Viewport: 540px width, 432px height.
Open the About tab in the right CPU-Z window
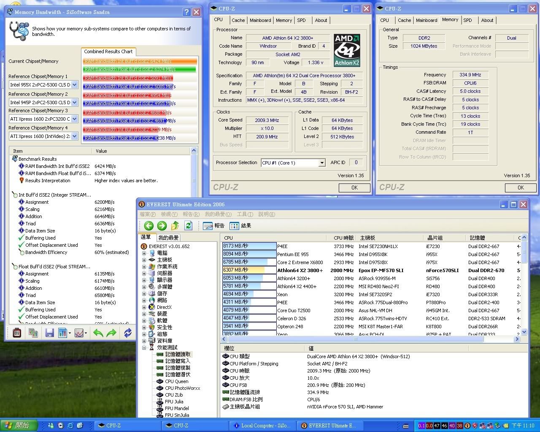(487, 20)
